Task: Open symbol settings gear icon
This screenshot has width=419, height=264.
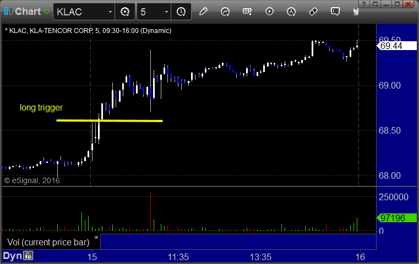Action: point(125,12)
